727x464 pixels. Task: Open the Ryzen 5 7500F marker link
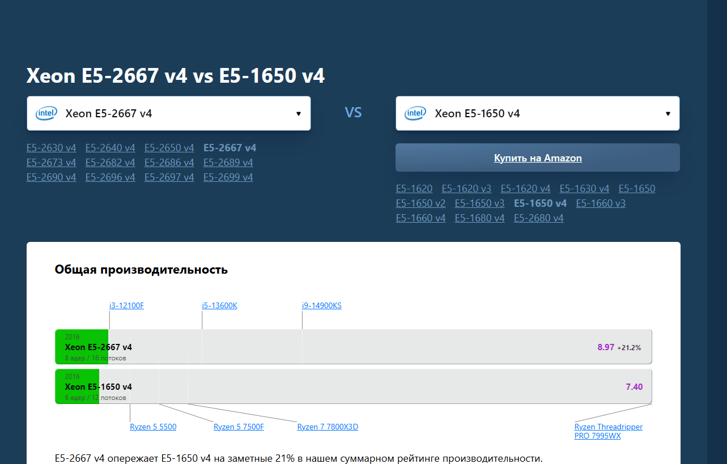239,427
